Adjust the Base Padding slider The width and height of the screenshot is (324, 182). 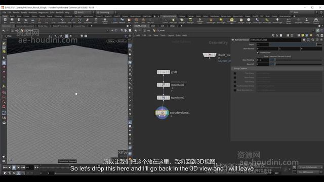296,60
